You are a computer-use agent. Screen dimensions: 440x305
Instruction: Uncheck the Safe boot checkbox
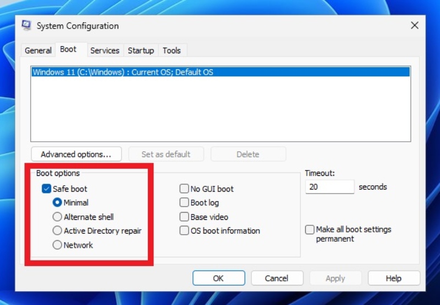[46, 188]
